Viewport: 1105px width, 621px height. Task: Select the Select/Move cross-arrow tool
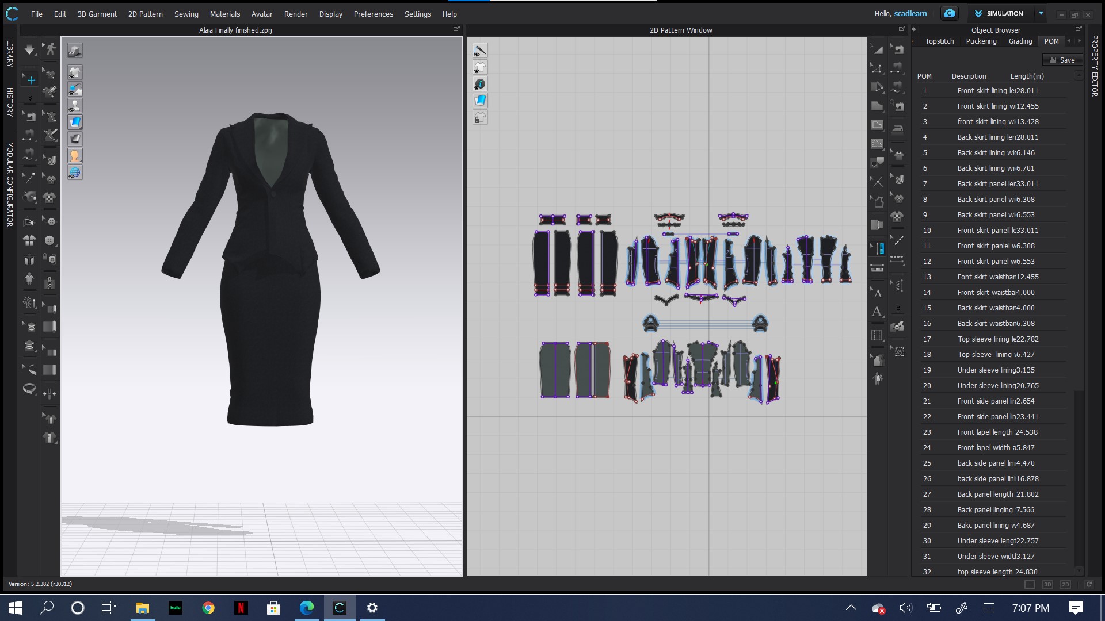coord(31,80)
